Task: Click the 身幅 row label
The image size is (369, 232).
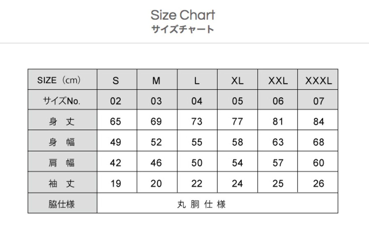Action: click(x=62, y=142)
